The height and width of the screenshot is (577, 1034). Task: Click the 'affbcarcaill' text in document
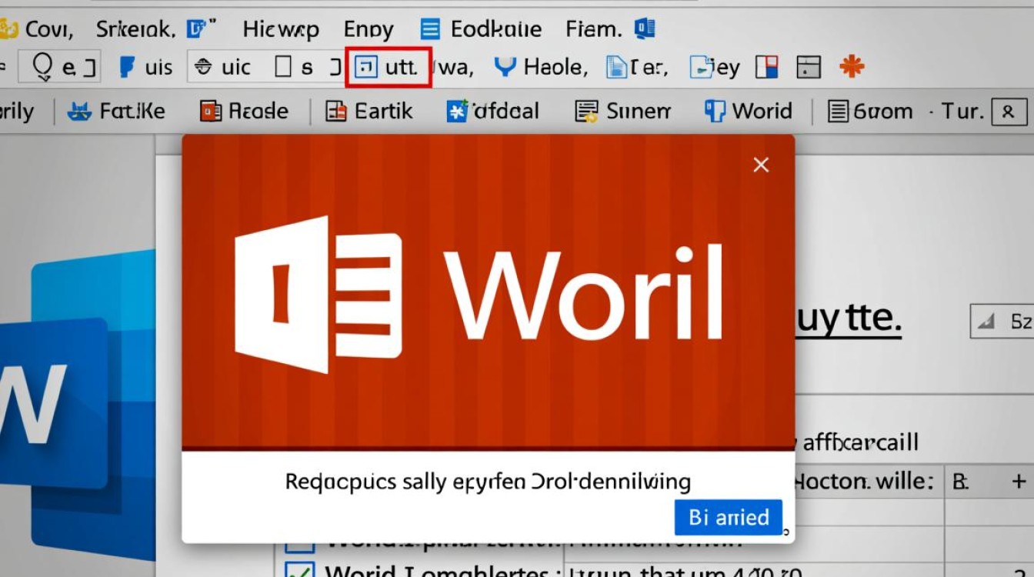coord(860,442)
